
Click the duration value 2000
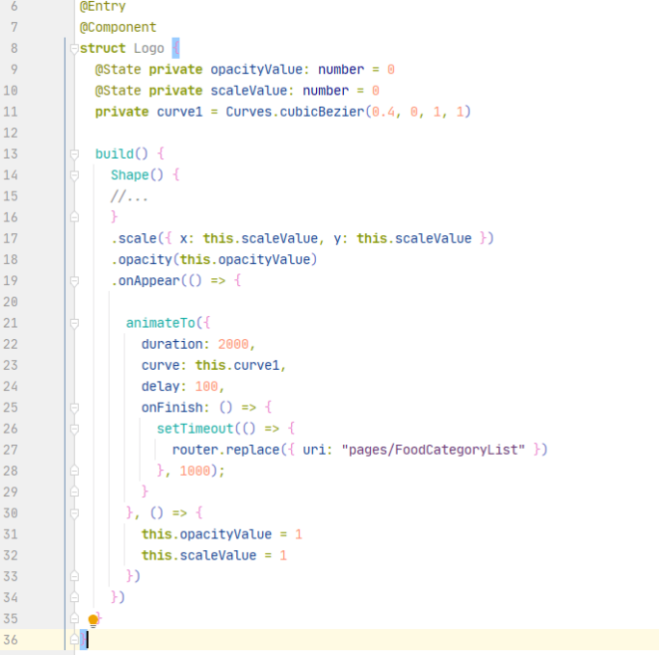click(x=233, y=345)
